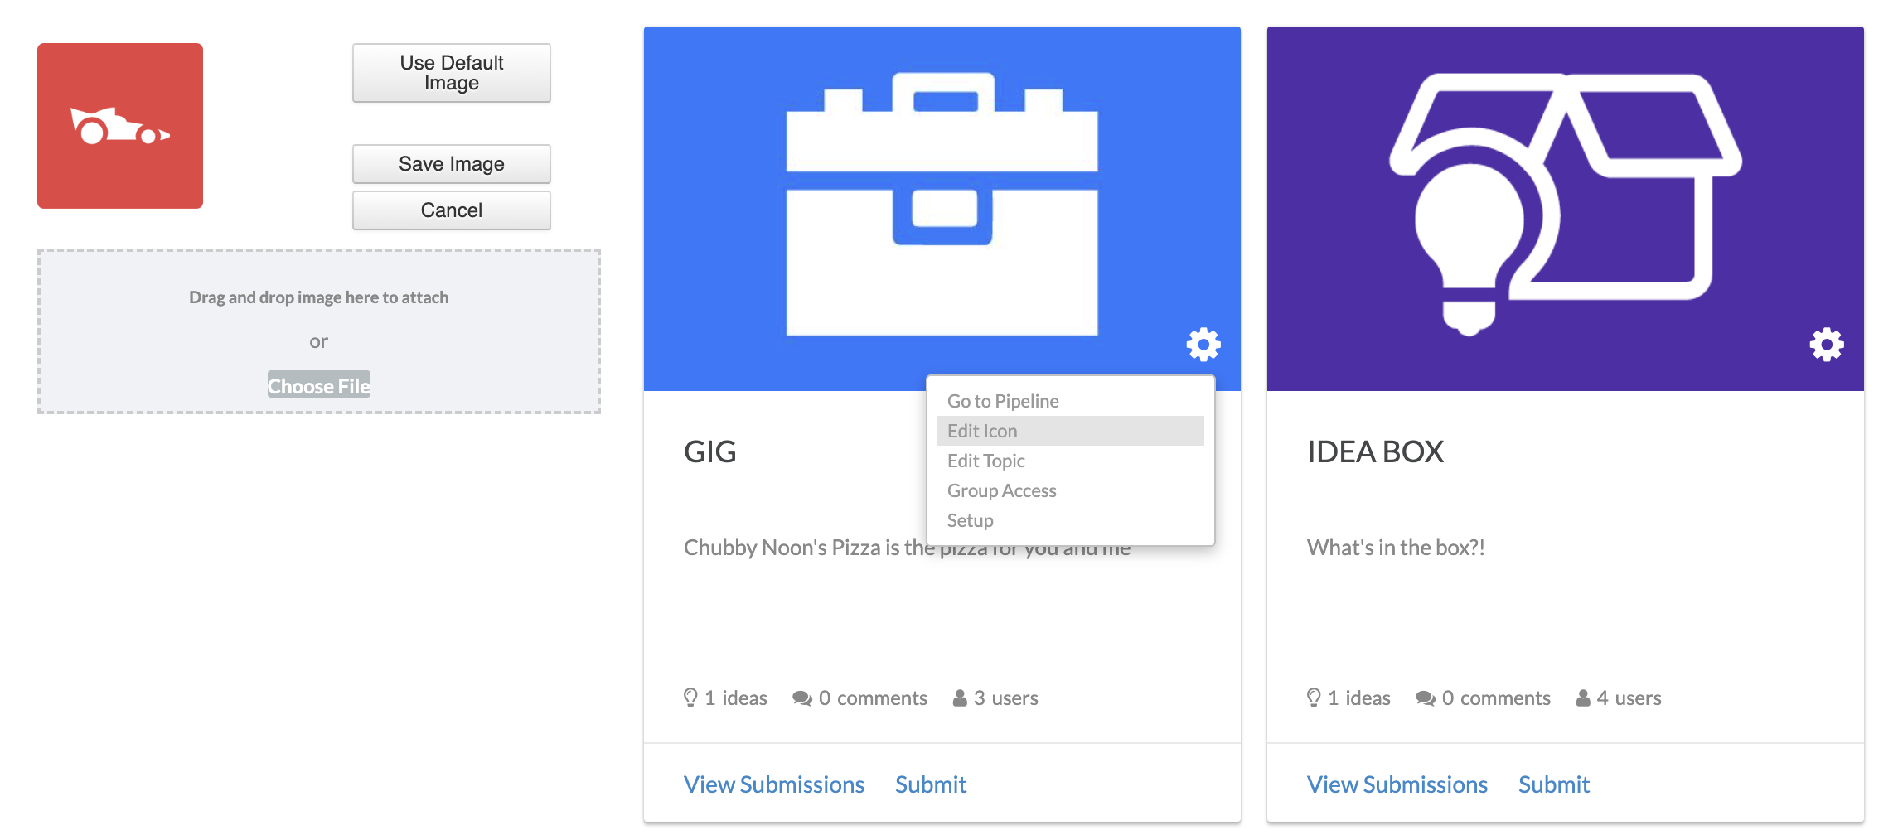1898x840 pixels.
Task: Click the IDEA BOX lightbulb icon image
Action: (x=1565, y=205)
